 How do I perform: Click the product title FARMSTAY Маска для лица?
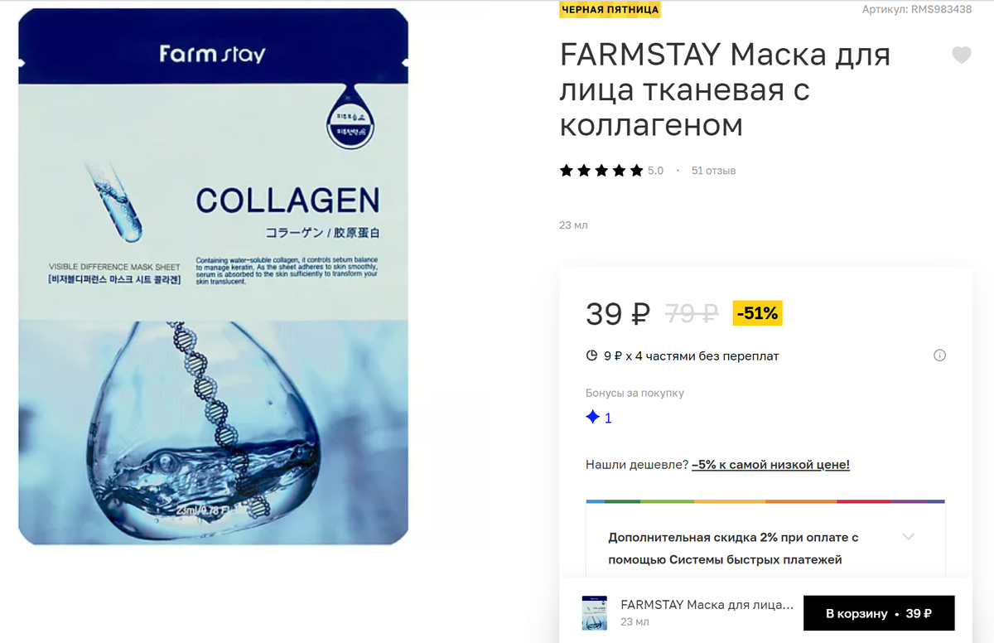click(x=725, y=90)
